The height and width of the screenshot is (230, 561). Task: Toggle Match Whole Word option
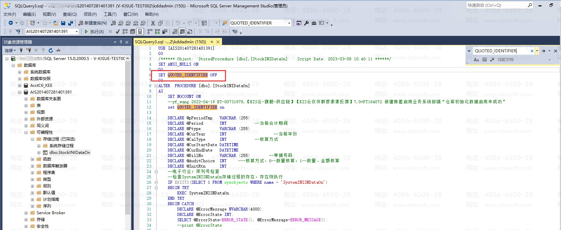(x=484, y=60)
